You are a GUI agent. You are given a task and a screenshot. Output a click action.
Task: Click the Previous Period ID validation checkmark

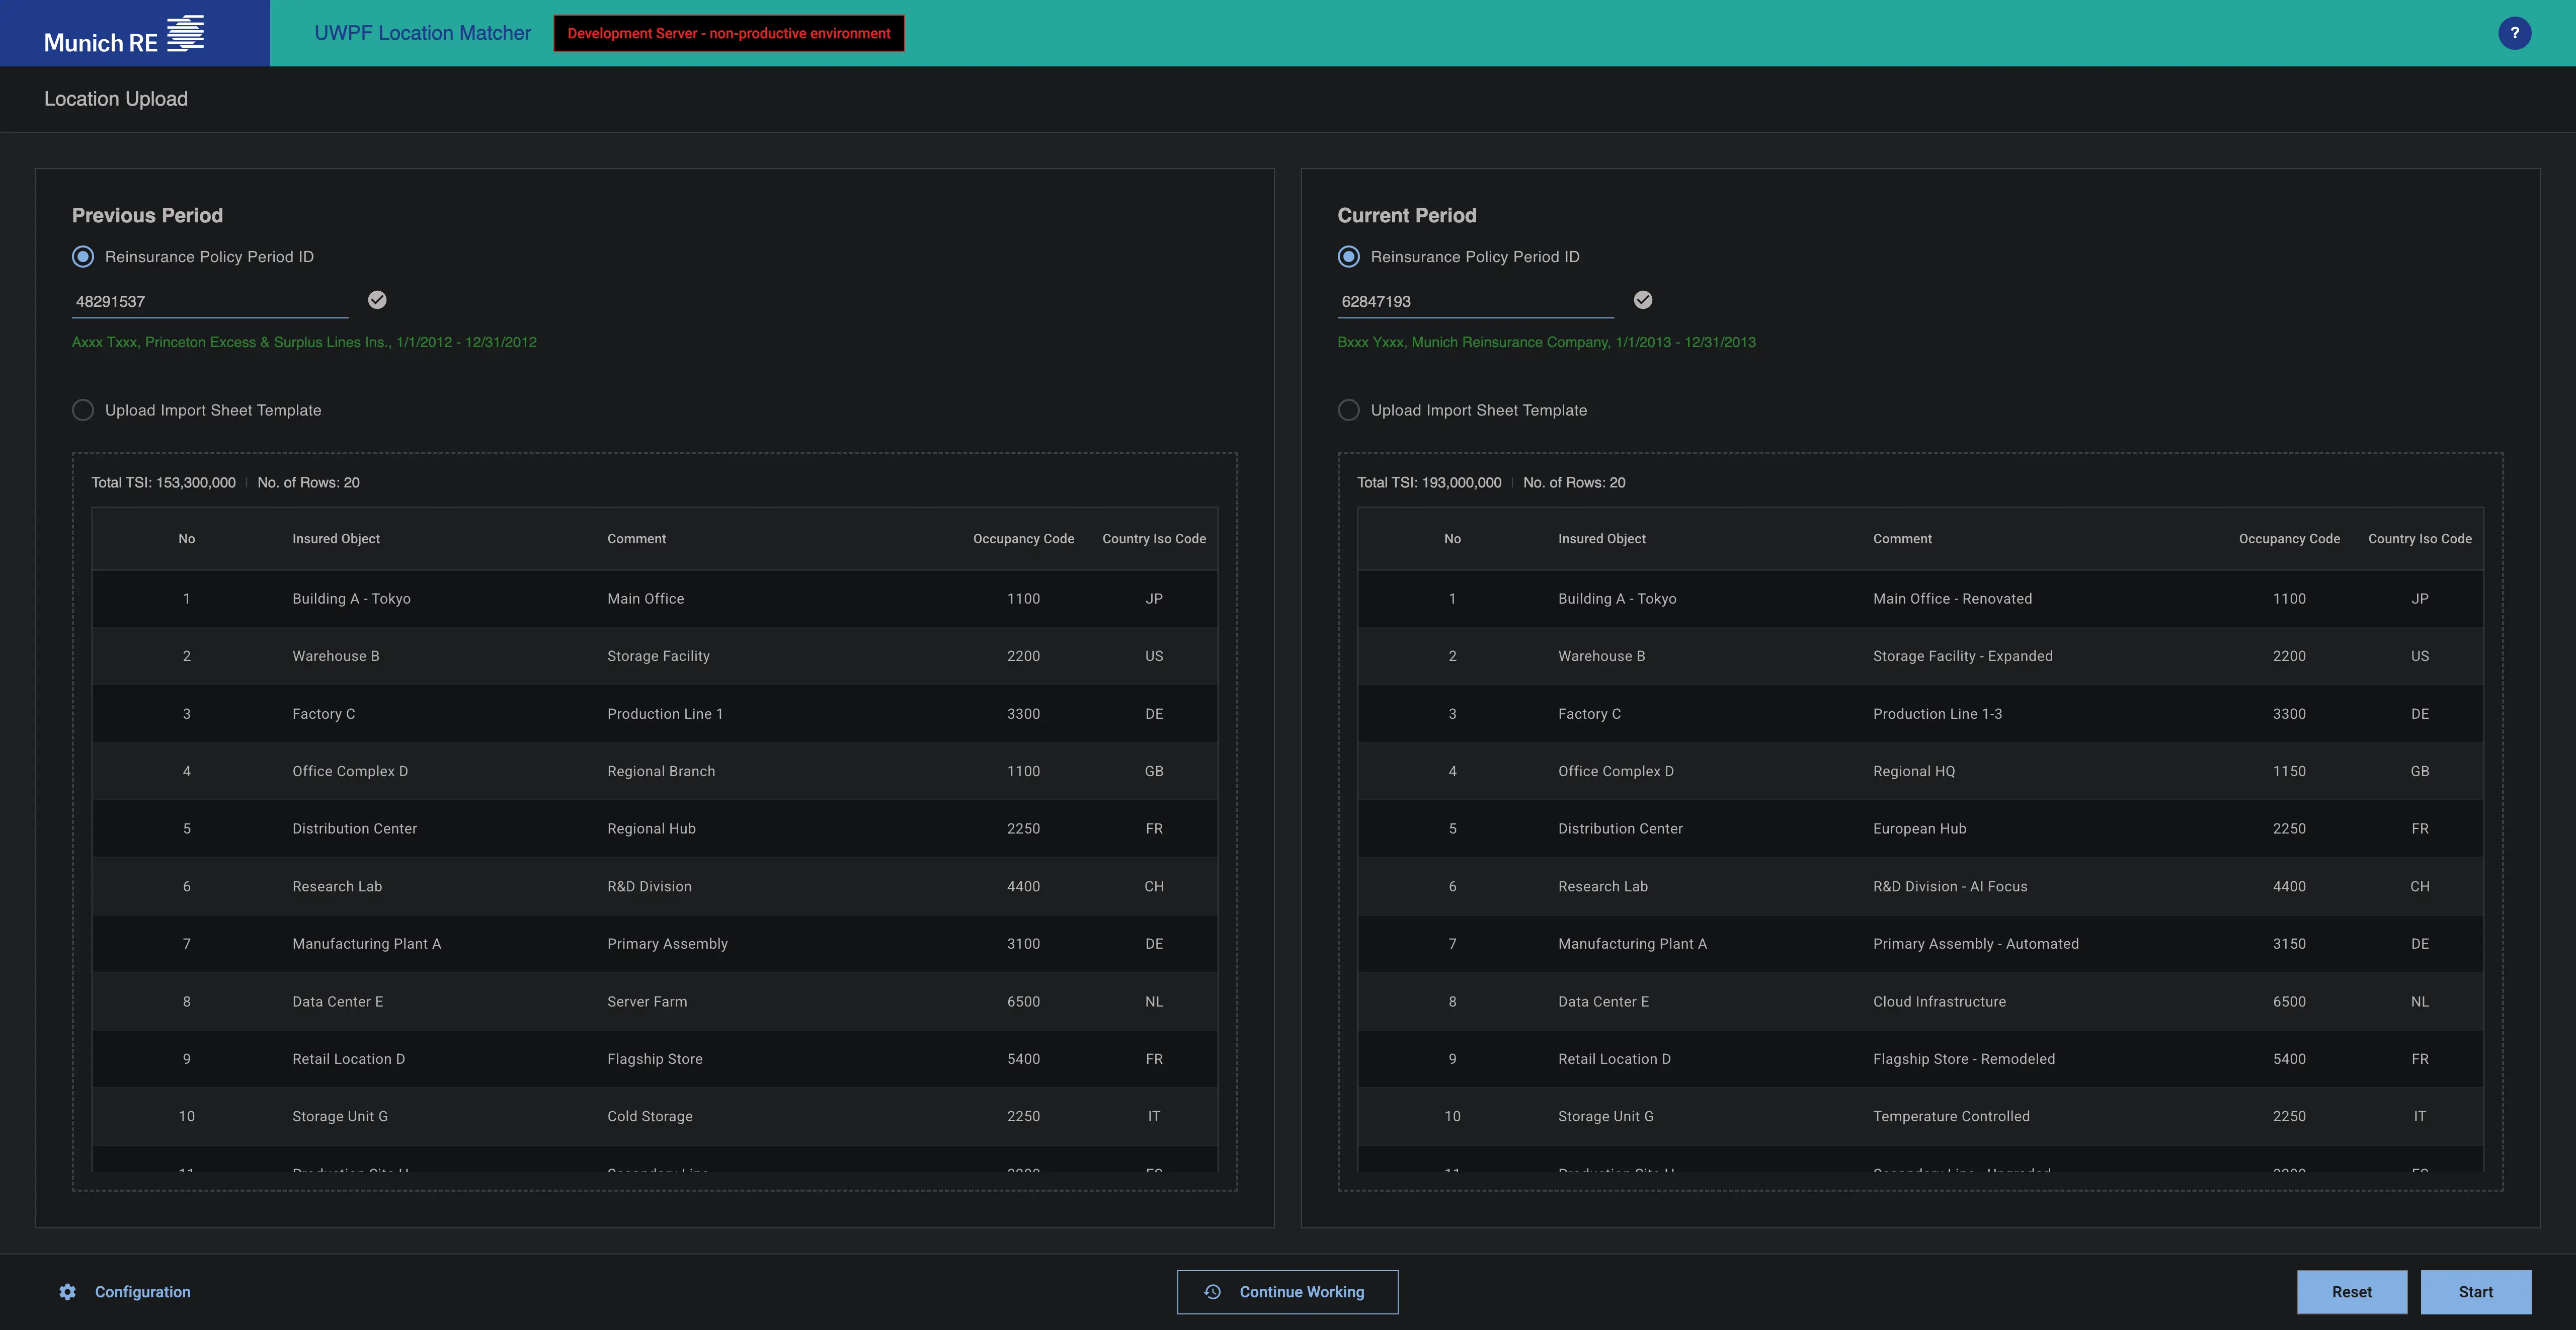377,300
